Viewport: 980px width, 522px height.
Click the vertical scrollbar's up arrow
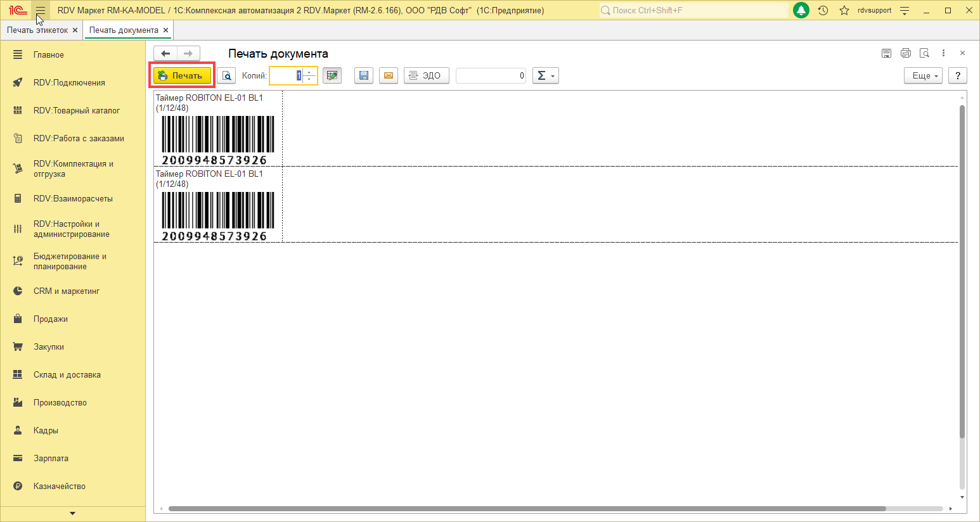[x=962, y=98]
